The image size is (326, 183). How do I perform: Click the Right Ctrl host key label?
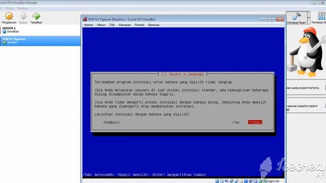tap(274, 181)
